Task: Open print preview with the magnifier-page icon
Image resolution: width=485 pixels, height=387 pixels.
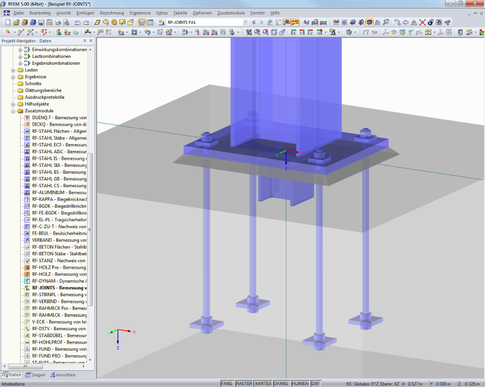Action: (x=66, y=22)
